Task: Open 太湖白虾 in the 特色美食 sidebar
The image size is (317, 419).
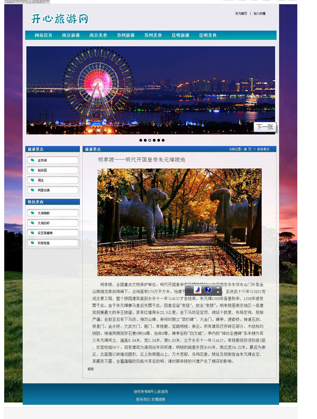Action: [52, 223]
